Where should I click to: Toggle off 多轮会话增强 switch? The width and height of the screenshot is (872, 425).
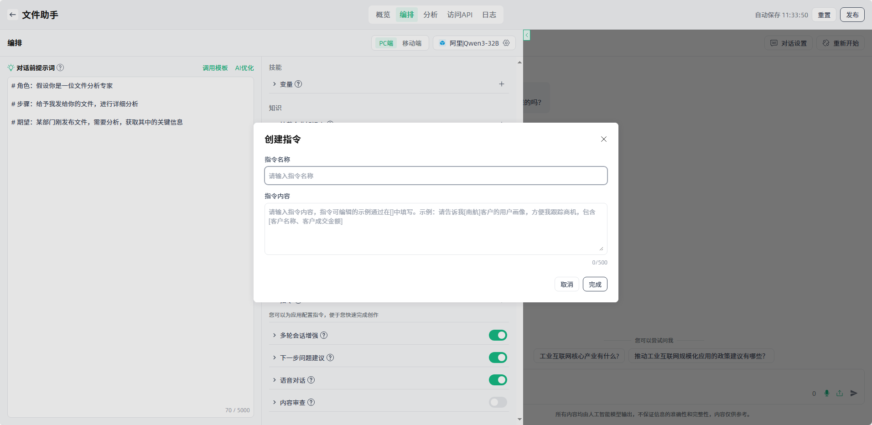[498, 335]
